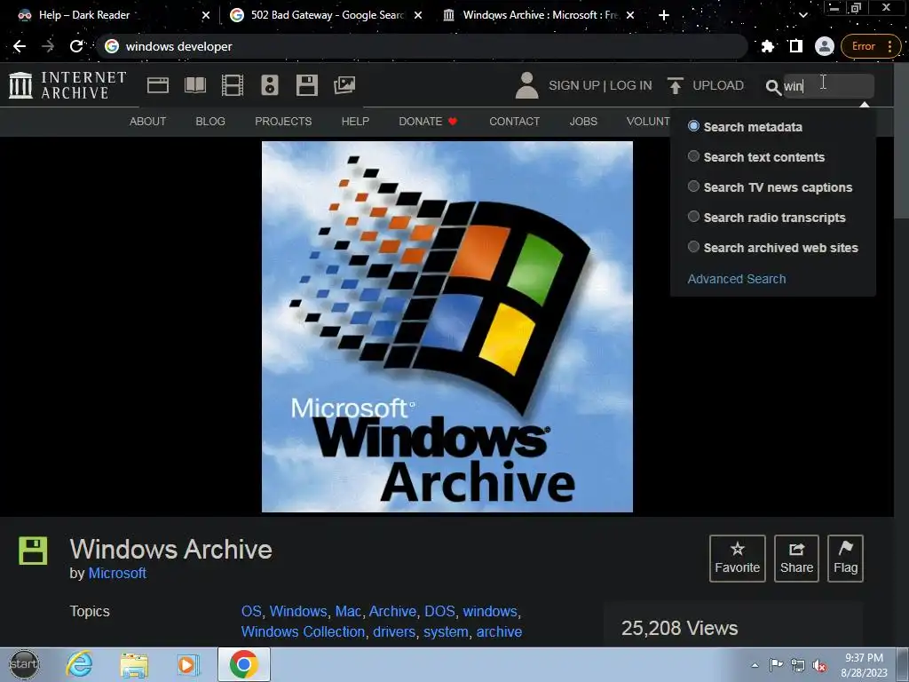Open the Images icon in Archive nav
The height and width of the screenshot is (682, 909).
tap(344, 85)
